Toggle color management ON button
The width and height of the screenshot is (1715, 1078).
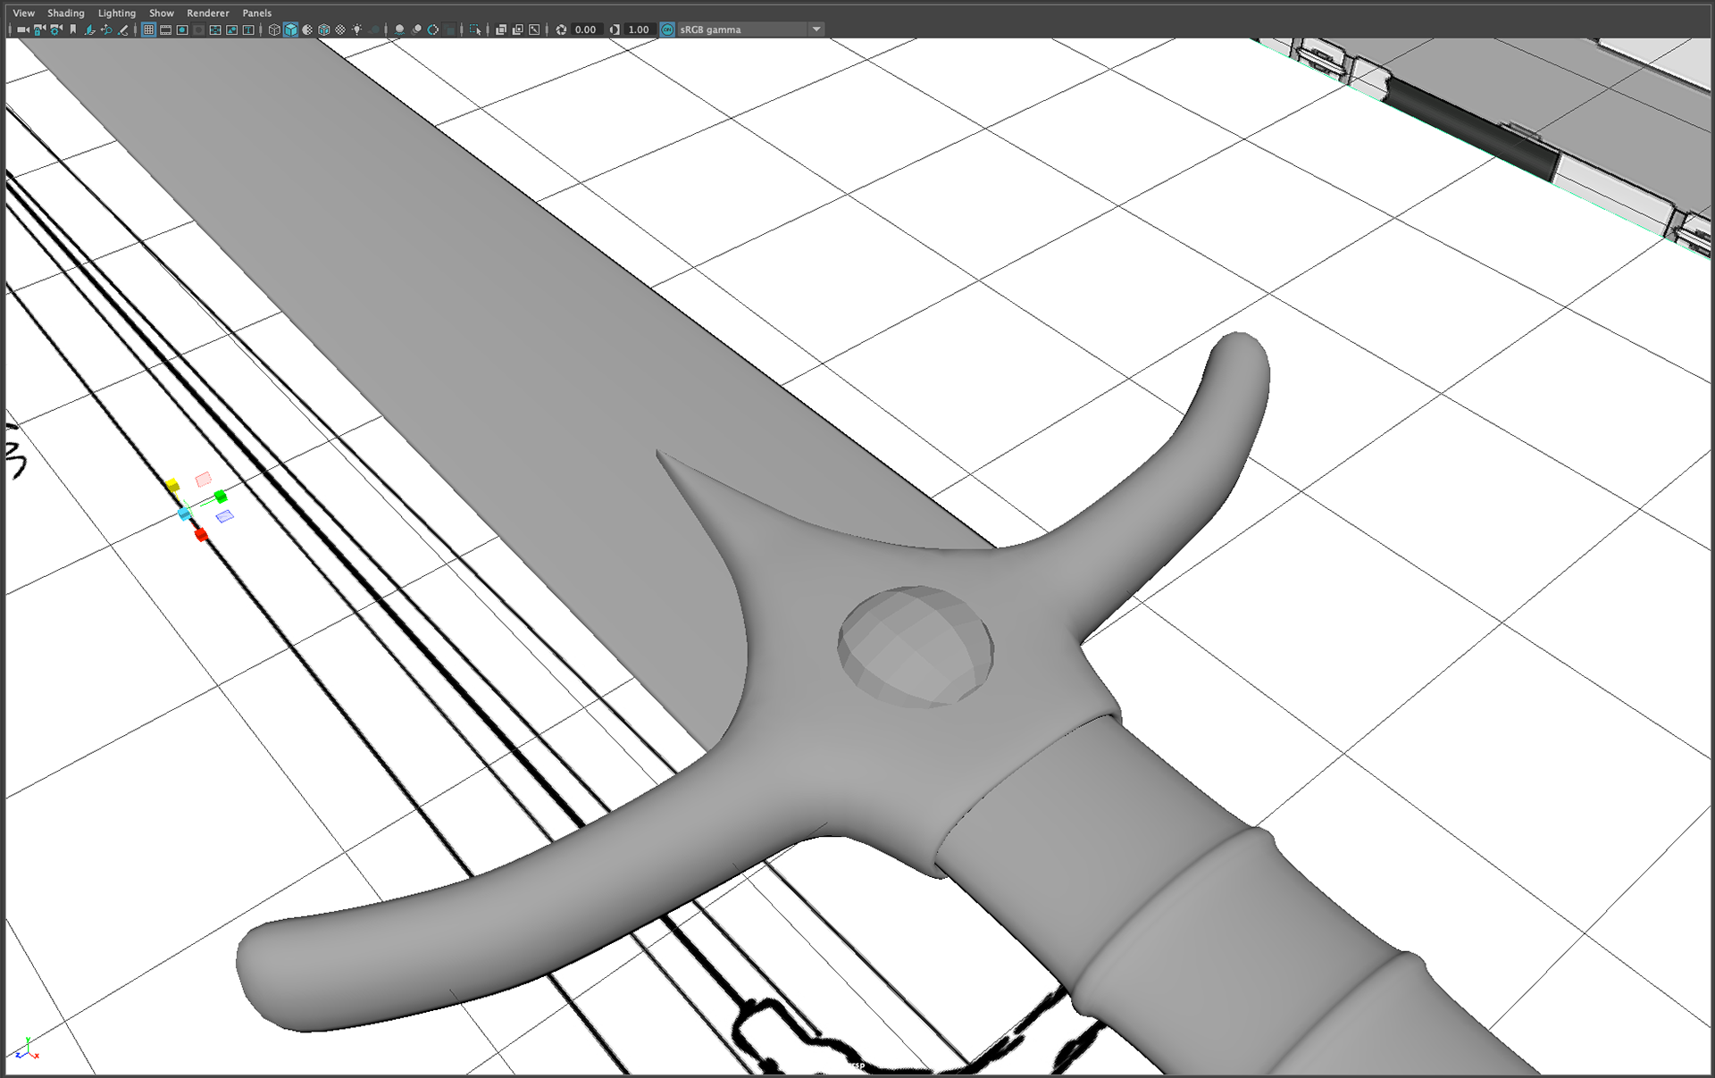[667, 29]
